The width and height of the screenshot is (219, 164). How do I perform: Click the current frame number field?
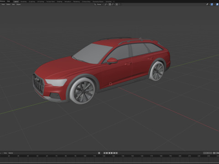(x=208, y=153)
